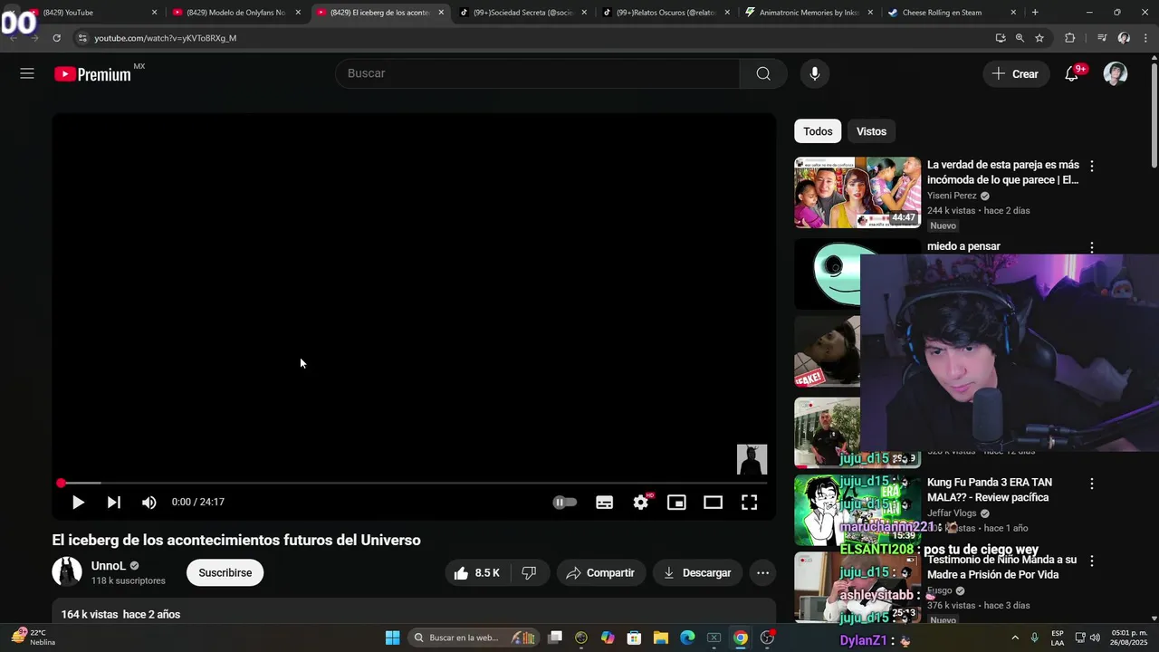
Task: Mute the video volume speaker icon
Action: pos(149,502)
